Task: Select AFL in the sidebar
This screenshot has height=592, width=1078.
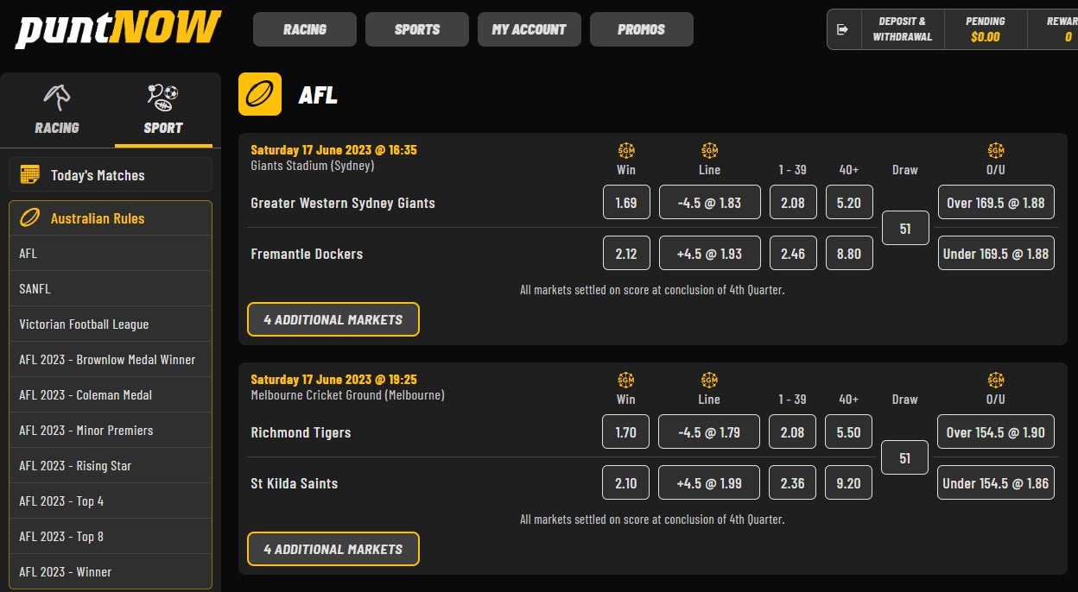Action: [x=111, y=254]
